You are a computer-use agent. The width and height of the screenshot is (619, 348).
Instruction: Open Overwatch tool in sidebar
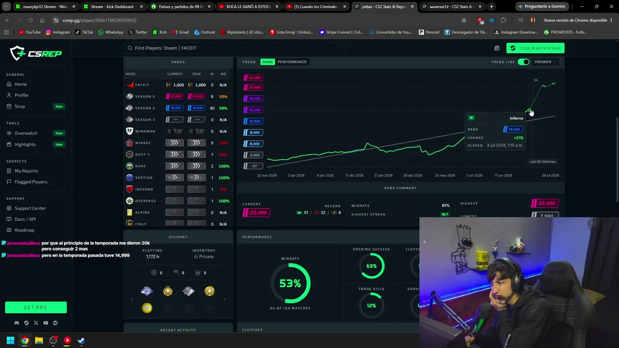pyautogui.click(x=26, y=133)
